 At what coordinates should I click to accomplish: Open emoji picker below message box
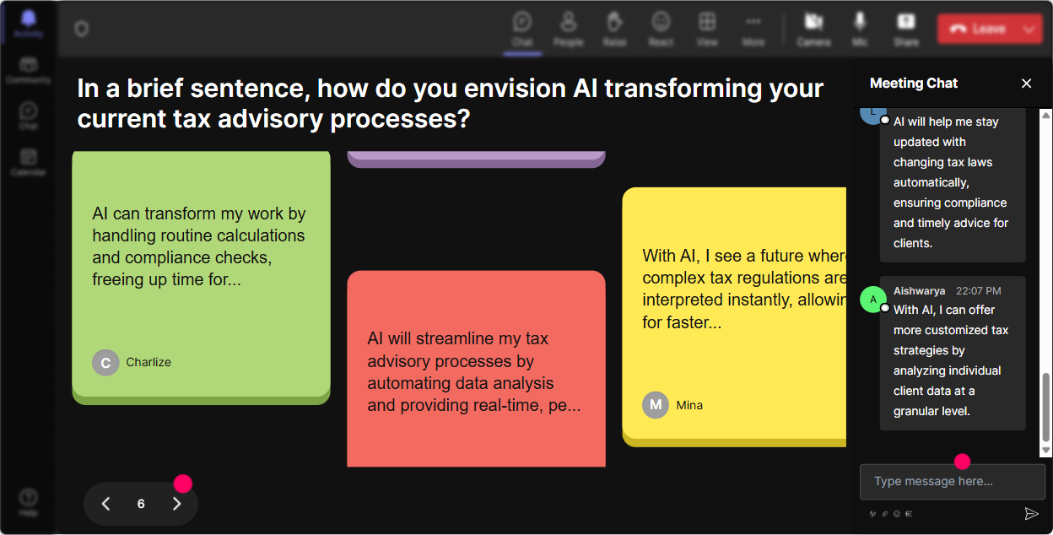(897, 513)
